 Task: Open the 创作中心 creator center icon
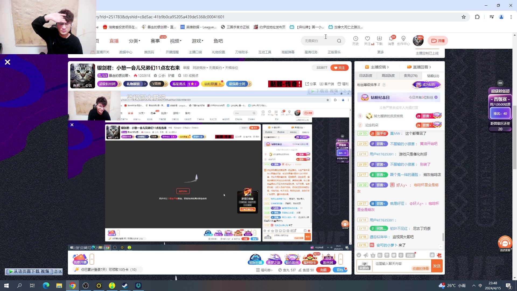403,40
